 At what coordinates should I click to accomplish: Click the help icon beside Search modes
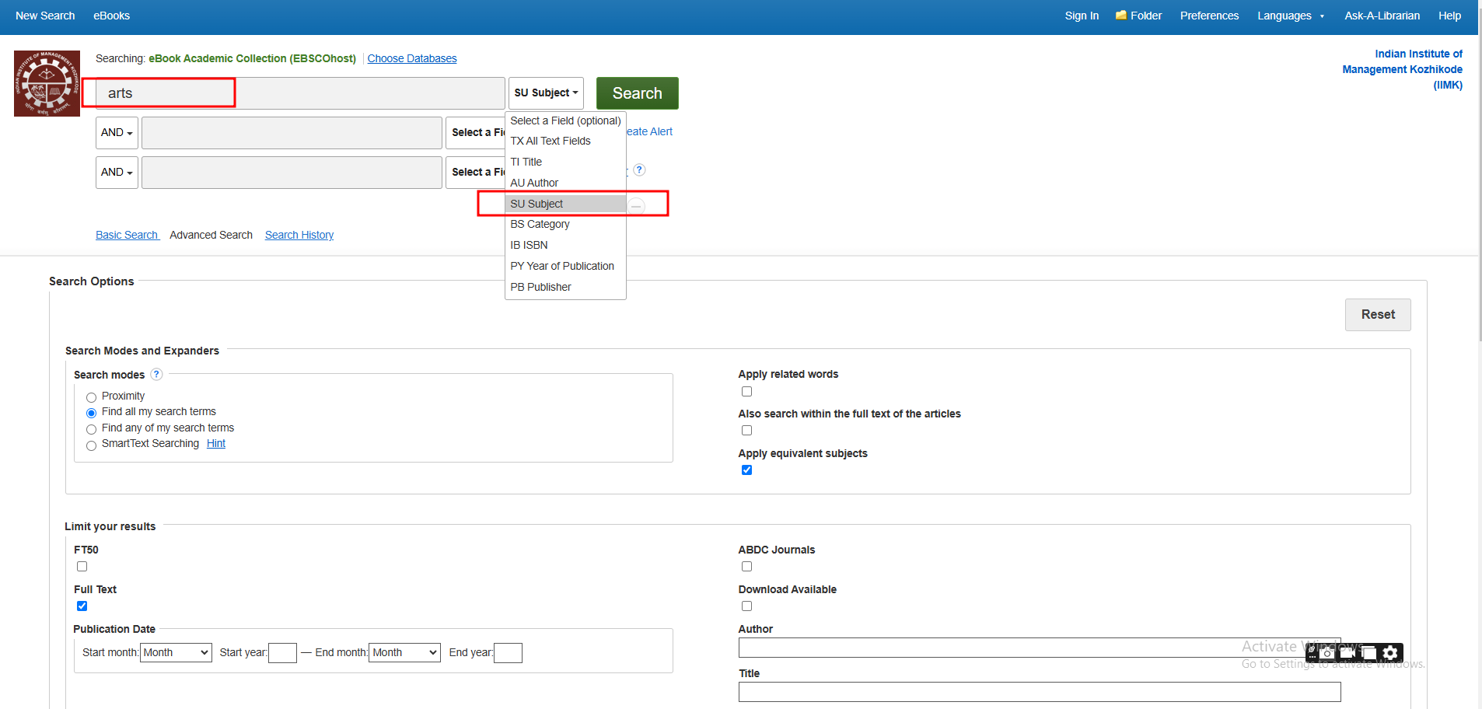click(x=156, y=375)
